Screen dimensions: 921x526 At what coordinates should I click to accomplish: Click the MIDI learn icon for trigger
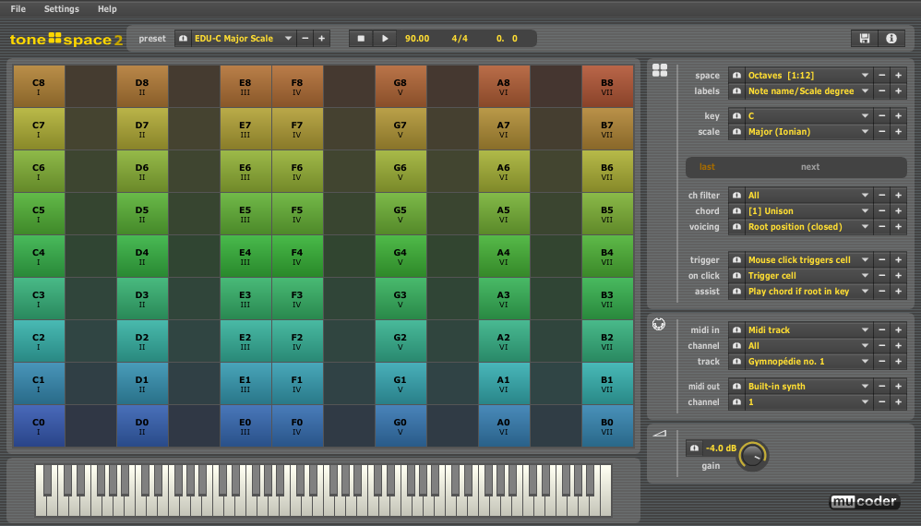click(736, 259)
